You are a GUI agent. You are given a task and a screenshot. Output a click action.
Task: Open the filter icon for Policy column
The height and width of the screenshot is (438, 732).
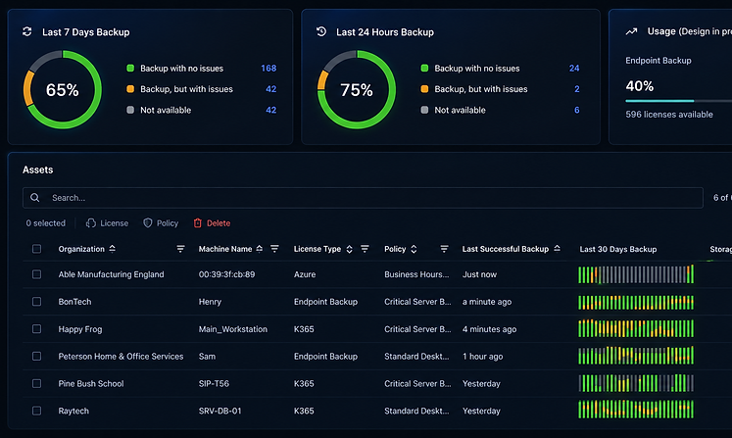click(444, 249)
